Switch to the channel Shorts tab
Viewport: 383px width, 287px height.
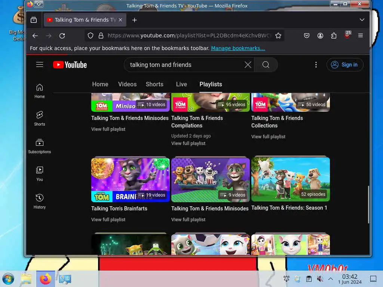click(x=154, y=84)
